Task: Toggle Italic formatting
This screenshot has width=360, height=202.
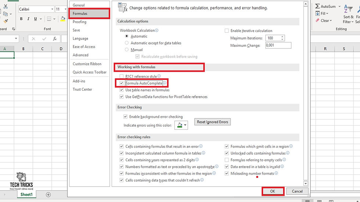Action: tap(28, 19)
